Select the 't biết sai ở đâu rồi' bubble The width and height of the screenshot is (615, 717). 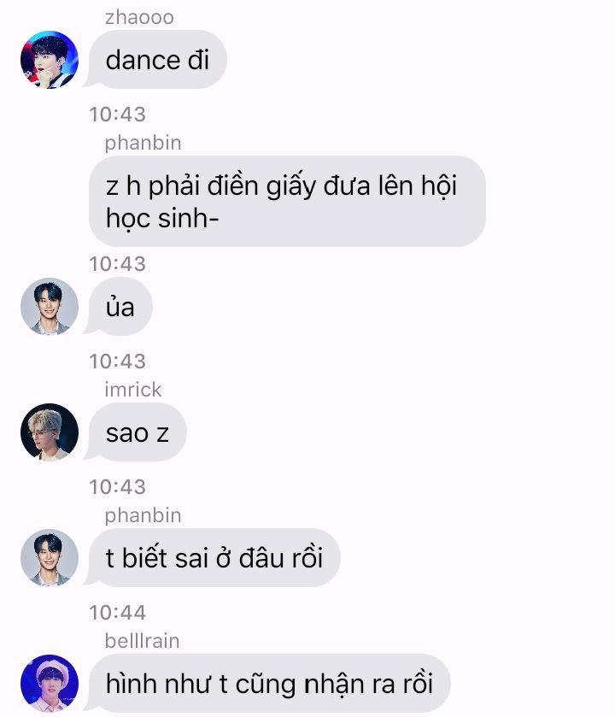(212, 558)
